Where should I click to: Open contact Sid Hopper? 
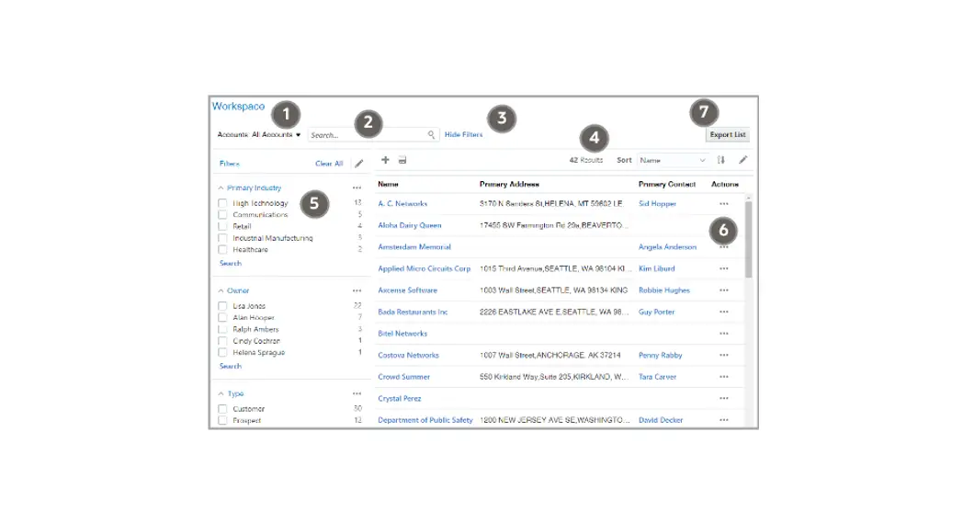point(657,203)
